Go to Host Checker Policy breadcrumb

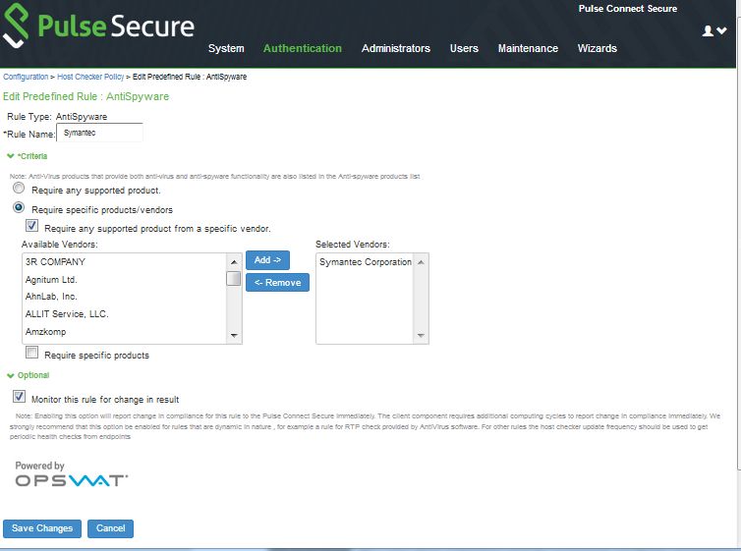(90, 77)
